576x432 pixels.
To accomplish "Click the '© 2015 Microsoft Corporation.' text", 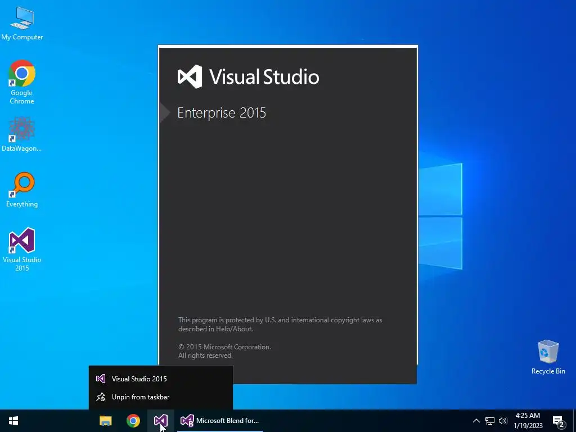I will coord(224,346).
